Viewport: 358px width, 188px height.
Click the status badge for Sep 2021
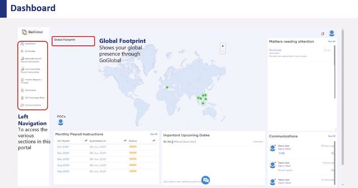(133, 171)
